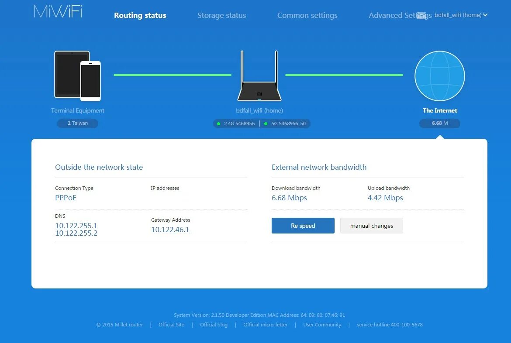
Task: Click the 6.68 M speed badge
Action: coord(440,123)
